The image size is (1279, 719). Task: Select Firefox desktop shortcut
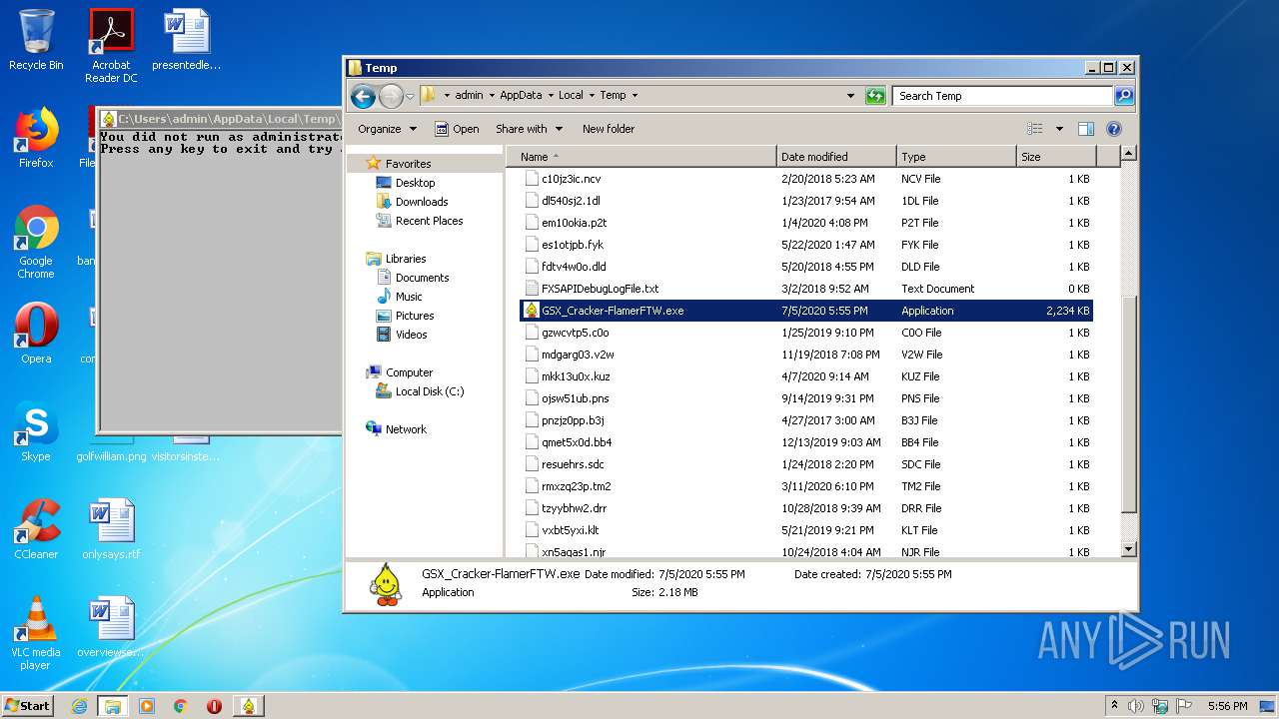[36, 138]
